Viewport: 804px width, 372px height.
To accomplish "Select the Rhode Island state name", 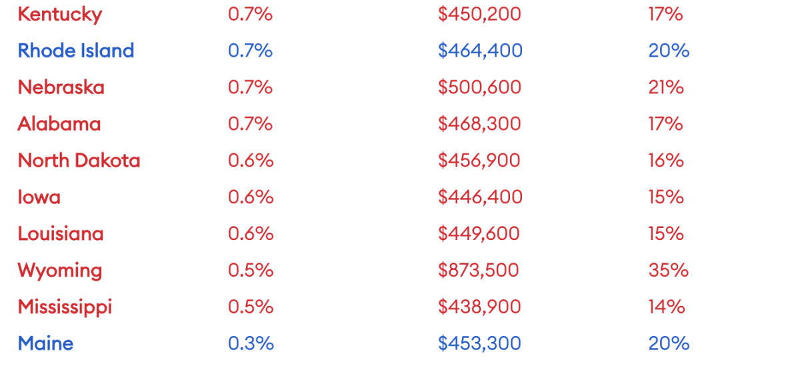I will 76,51.
